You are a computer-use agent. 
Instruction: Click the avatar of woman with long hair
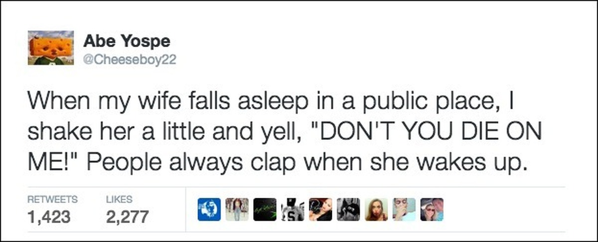point(376,209)
